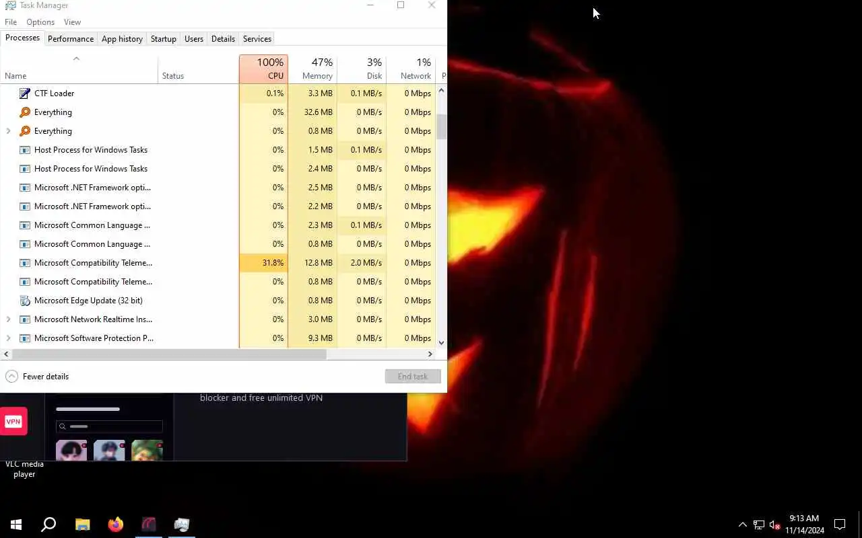
Task: Expand the Microsoft Software Protection Platform group
Action: pyautogui.click(x=8, y=338)
